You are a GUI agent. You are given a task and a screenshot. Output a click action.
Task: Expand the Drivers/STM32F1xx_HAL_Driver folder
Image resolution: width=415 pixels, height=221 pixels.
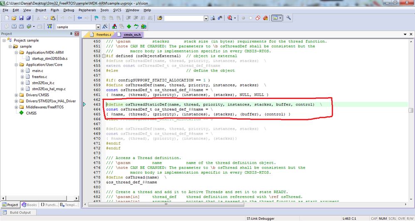16,101
